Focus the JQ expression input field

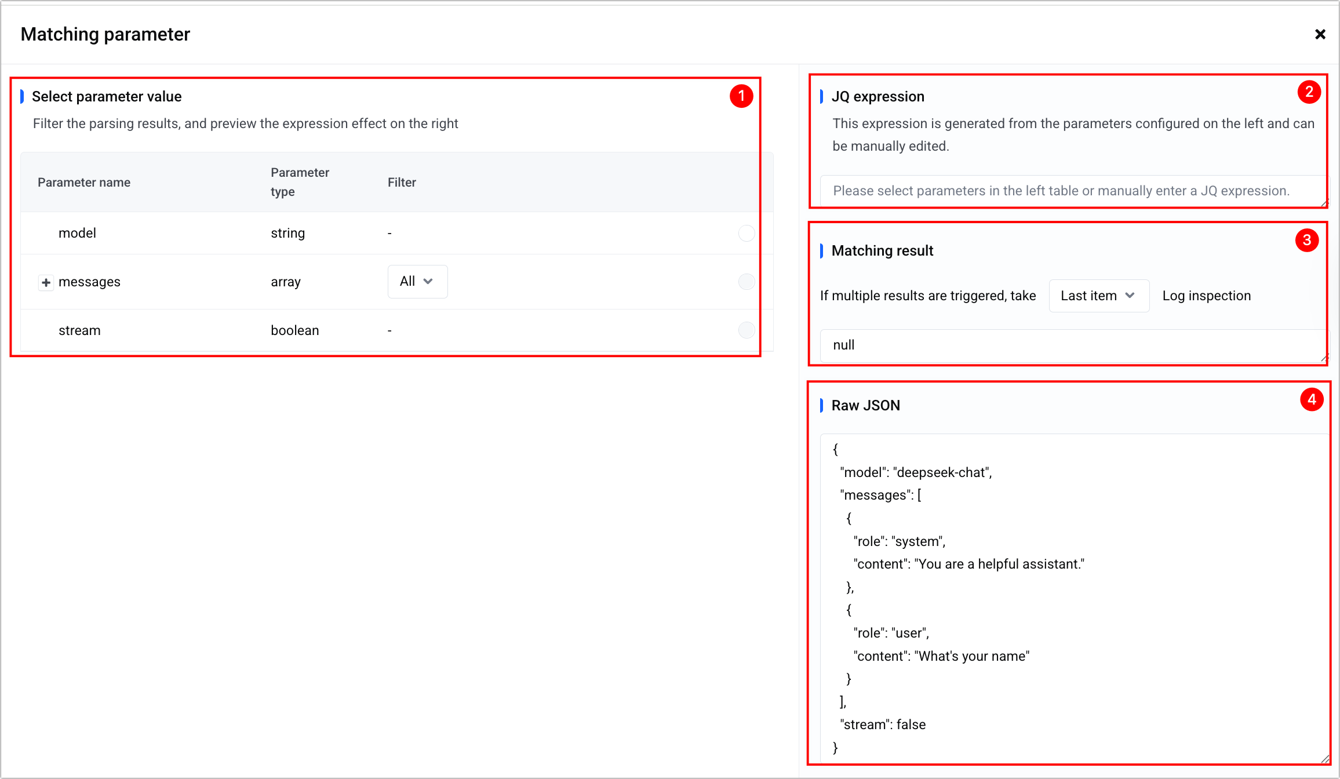(x=1061, y=191)
